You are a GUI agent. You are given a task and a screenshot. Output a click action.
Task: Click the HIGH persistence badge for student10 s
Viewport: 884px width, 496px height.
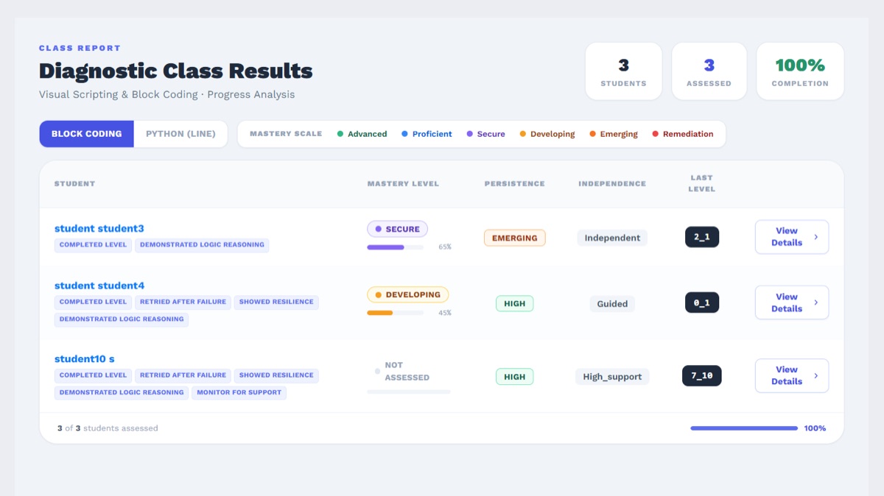(515, 377)
